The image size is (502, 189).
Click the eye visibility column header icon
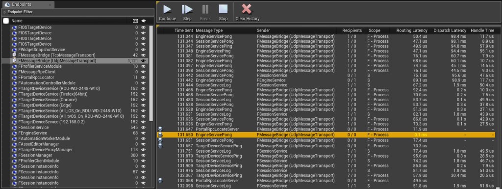click(144, 21)
